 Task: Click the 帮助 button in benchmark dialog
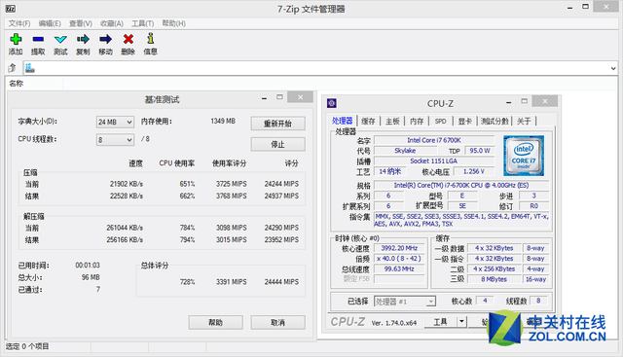216,322
